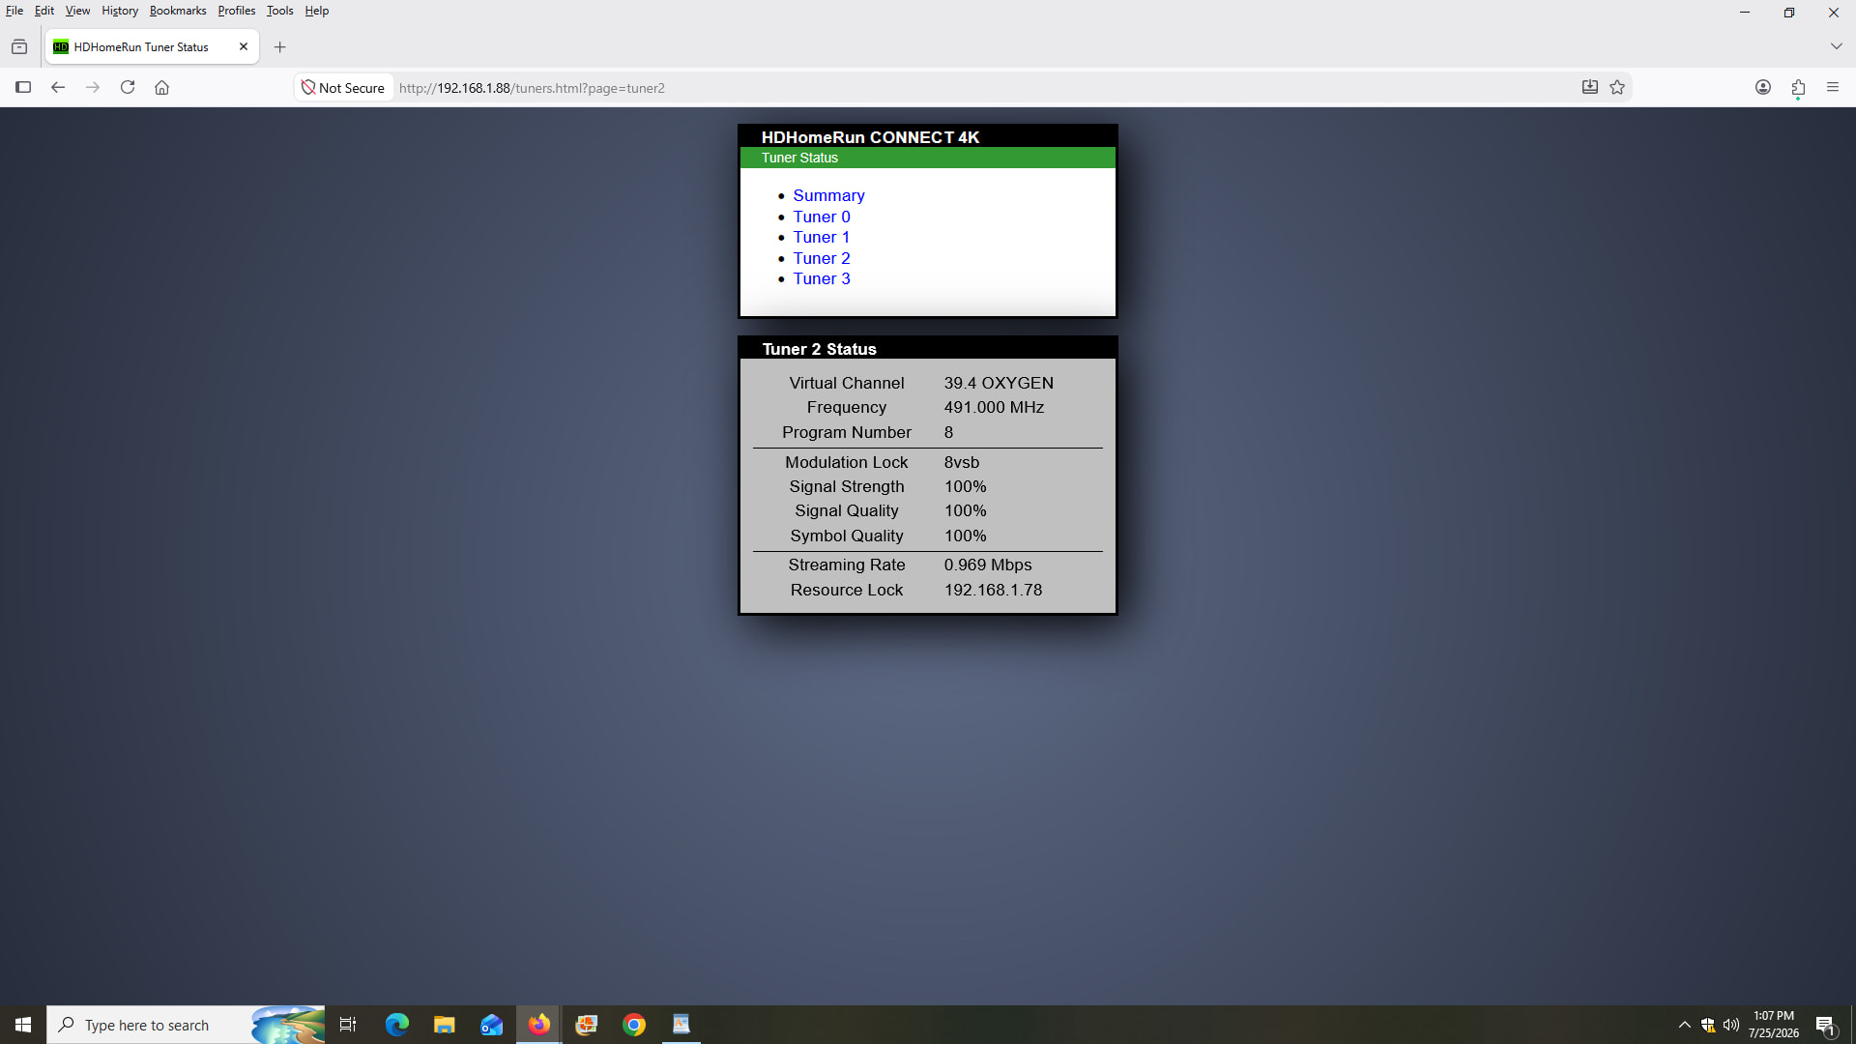Click the forward navigation arrow
This screenshot has width=1856, height=1044.
click(93, 87)
